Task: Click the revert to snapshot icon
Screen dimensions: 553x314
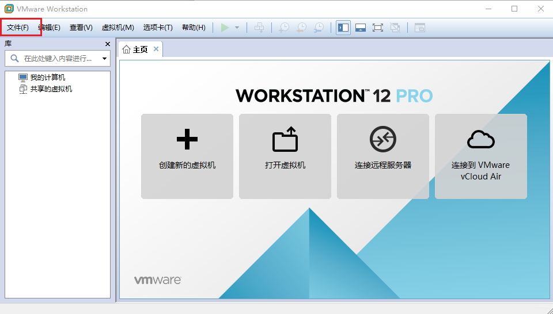Action: 301,28
